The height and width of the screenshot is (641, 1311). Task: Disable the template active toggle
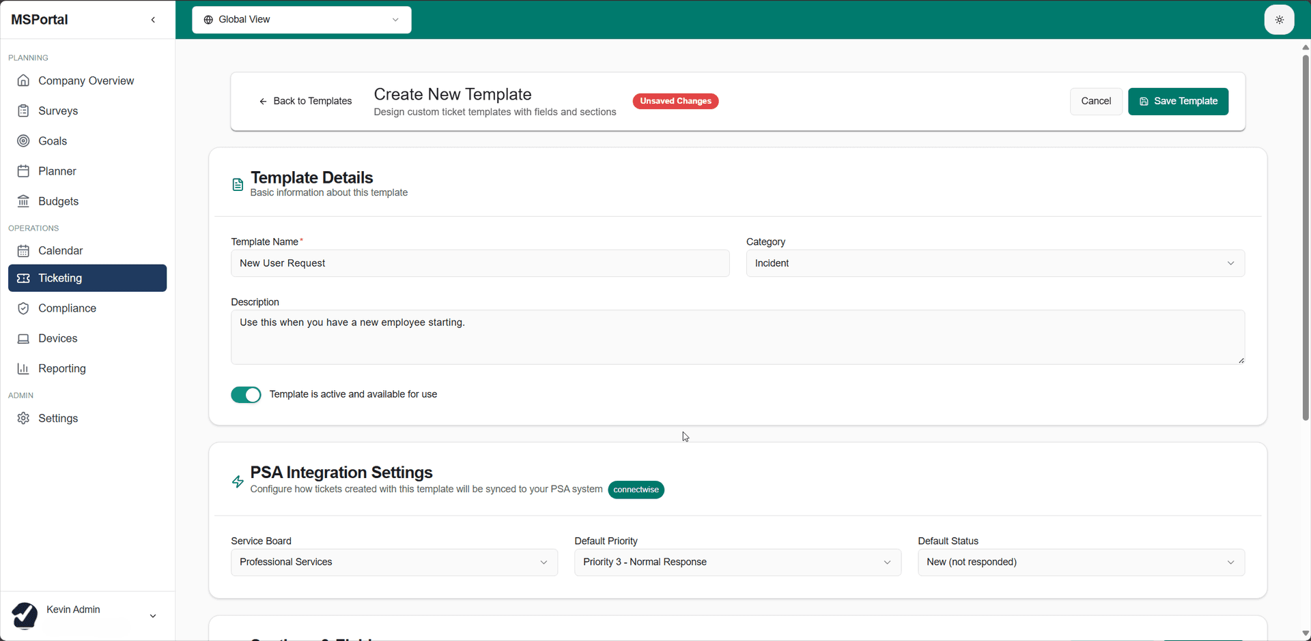pos(246,395)
